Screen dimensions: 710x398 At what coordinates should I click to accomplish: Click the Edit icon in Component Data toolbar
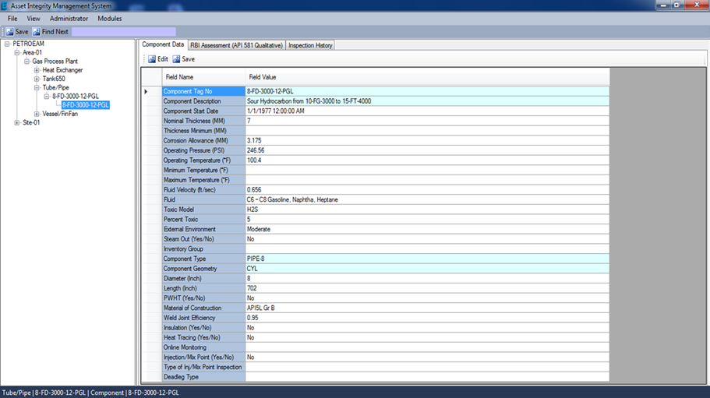click(x=152, y=59)
